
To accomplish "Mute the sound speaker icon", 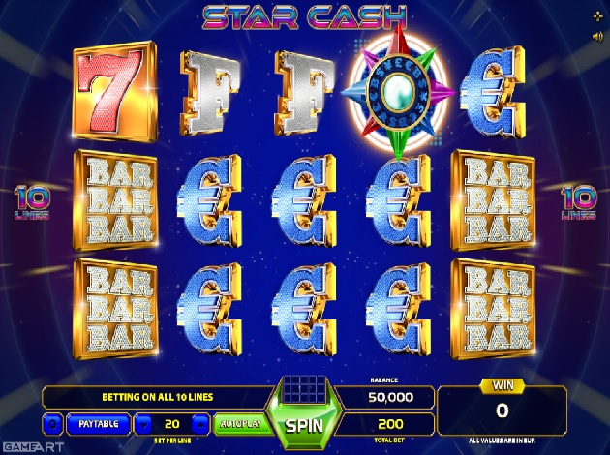I will click(x=598, y=37).
